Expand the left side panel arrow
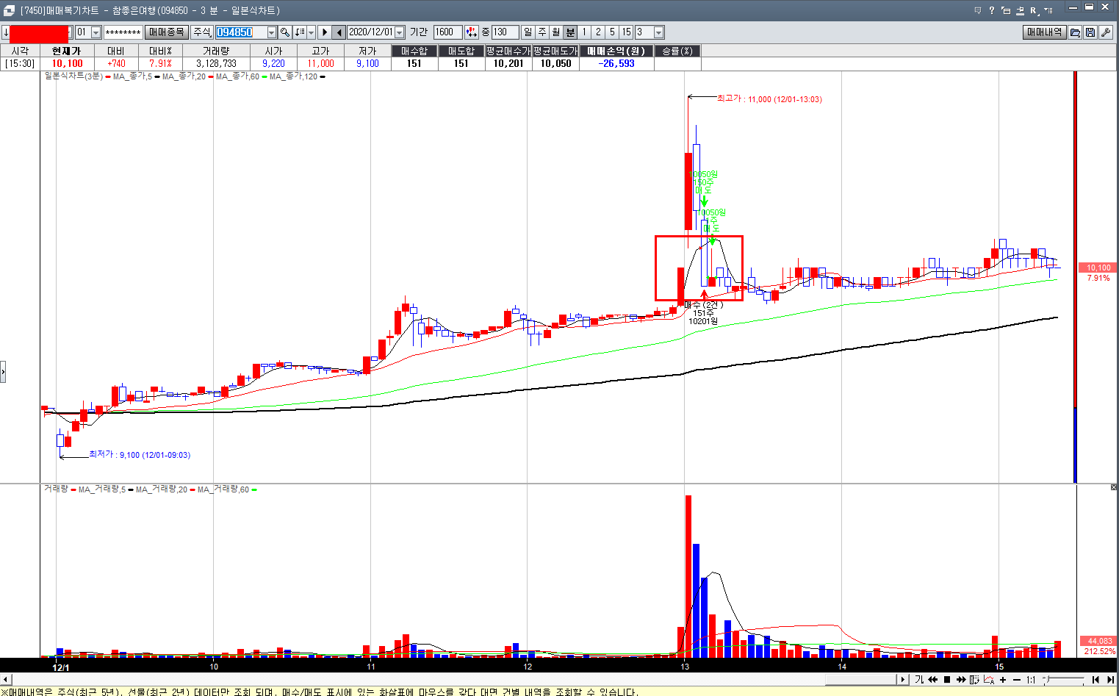The width and height of the screenshot is (1119, 696). 3,372
